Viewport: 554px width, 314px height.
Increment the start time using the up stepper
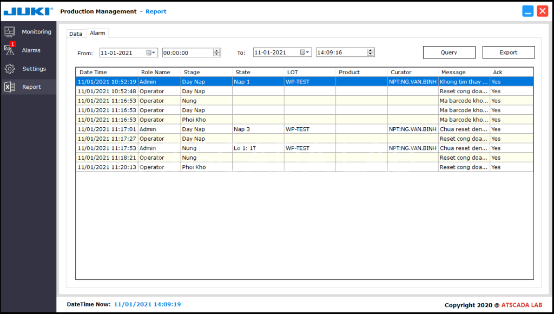click(215, 50)
